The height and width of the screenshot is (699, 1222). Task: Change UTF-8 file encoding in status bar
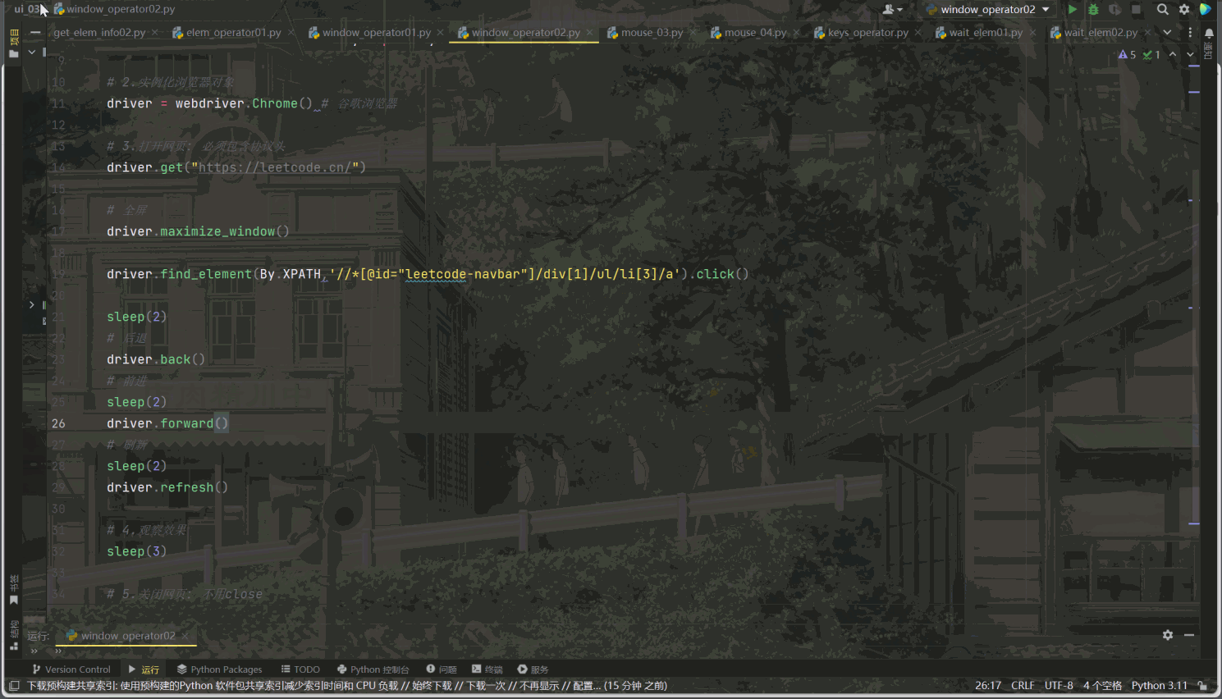point(1059,686)
